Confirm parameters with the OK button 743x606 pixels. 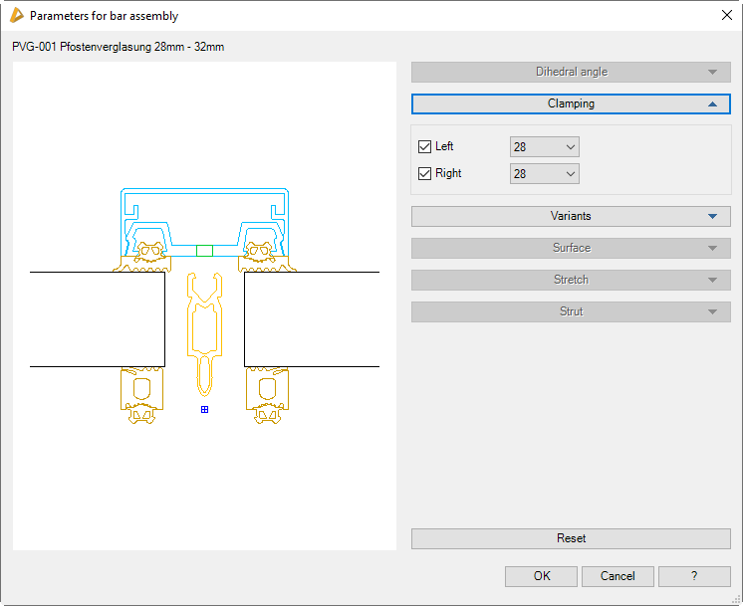click(541, 576)
